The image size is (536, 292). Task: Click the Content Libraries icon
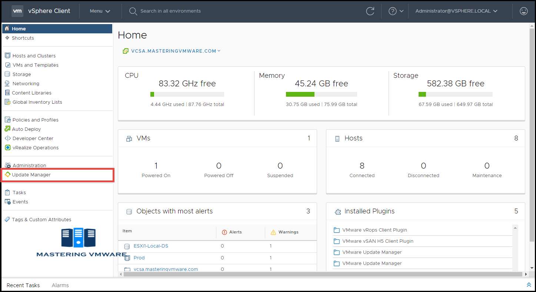coord(7,93)
